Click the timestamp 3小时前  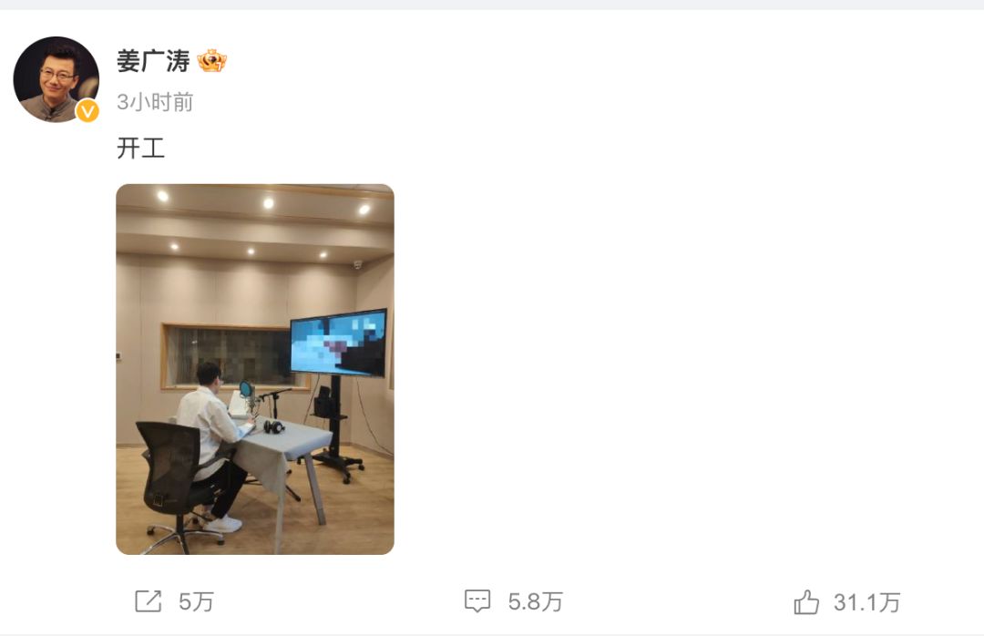(155, 102)
